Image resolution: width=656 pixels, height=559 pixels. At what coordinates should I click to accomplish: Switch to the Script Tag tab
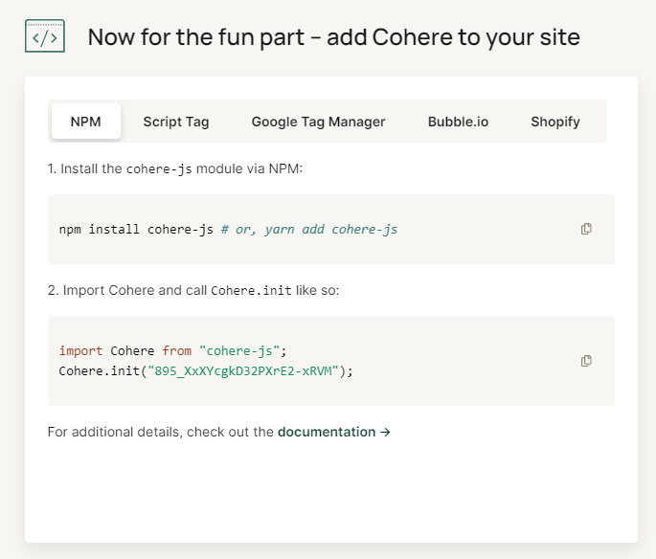(176, 122)
